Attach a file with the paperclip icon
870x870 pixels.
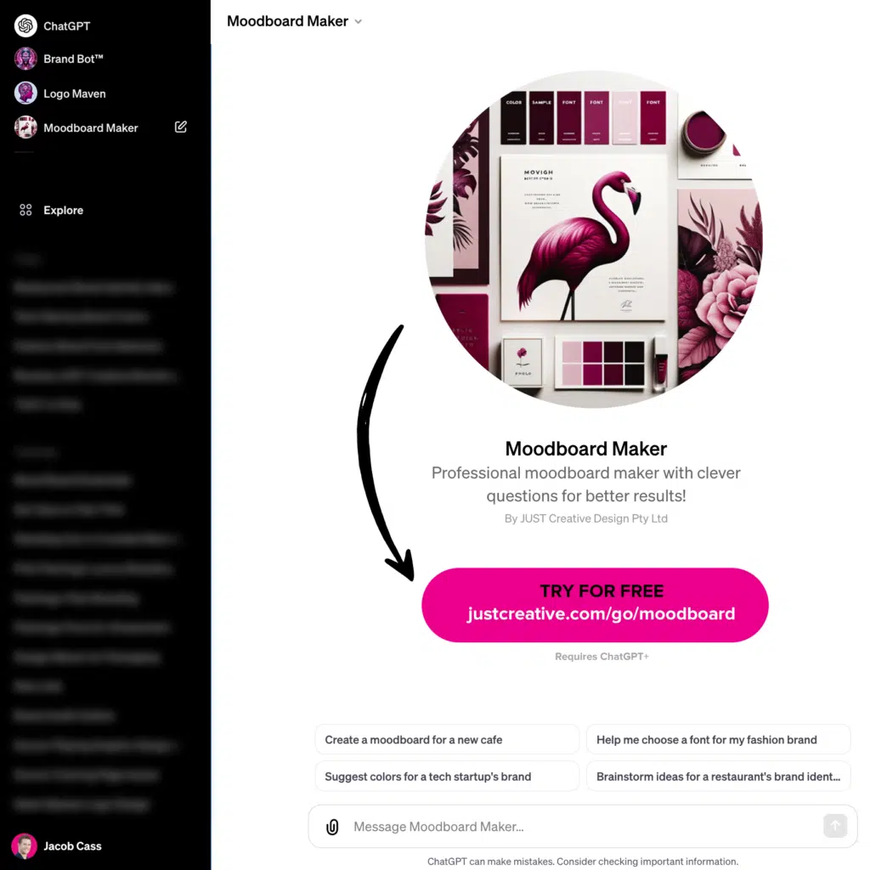click(x=332, y=827)
